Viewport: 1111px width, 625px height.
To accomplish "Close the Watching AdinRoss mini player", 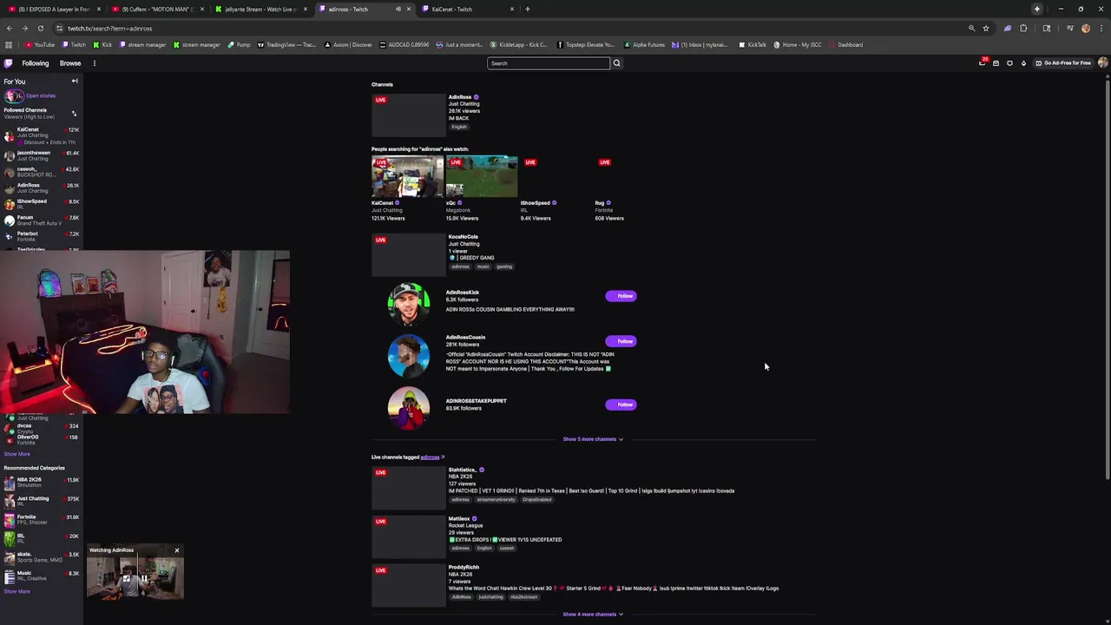I will (x=176, y=550).
